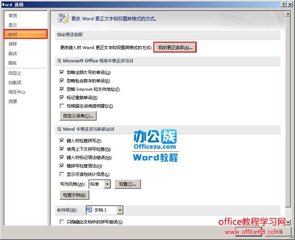Toggle 键入时标记语法错误 checkbox
The width and height of the screenshot is (295, 240).
coord(62,158)
